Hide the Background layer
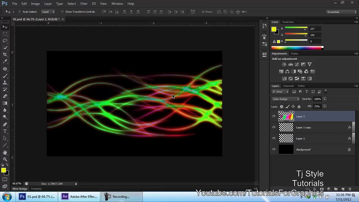The width and height of the screenshot is (359, 202). tap(274, 149)
